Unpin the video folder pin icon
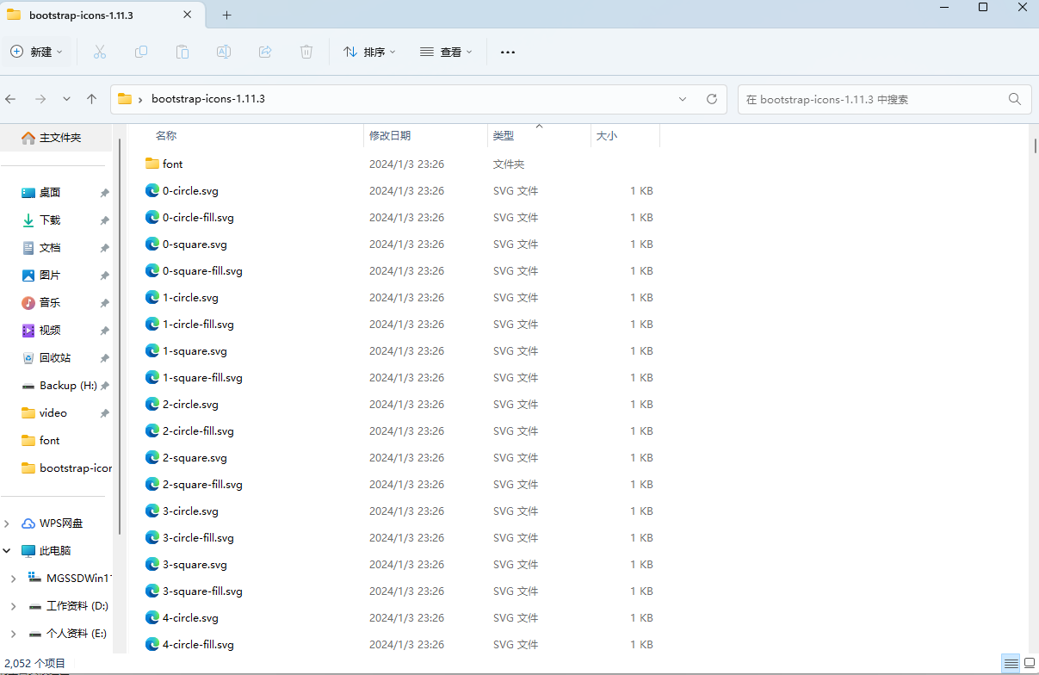 (104, 413)
